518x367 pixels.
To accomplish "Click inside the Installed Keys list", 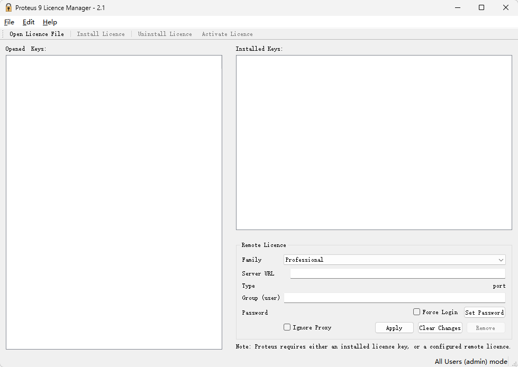I will [x=374, y=142].
